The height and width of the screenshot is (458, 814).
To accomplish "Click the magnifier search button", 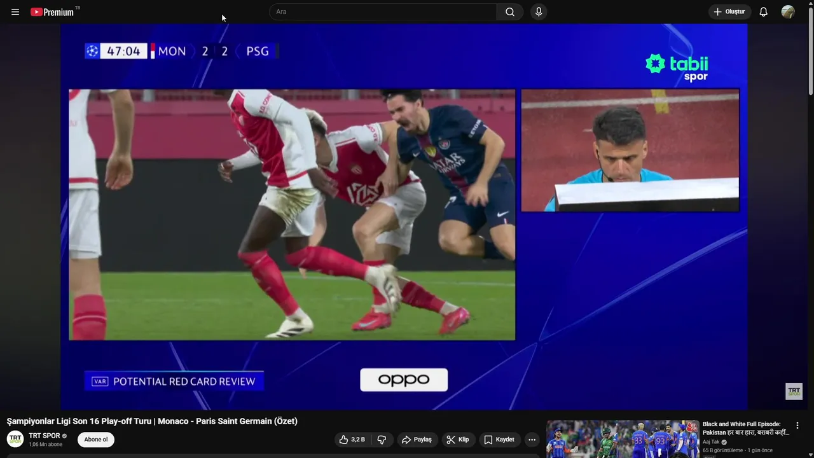I will pos(510,12).
